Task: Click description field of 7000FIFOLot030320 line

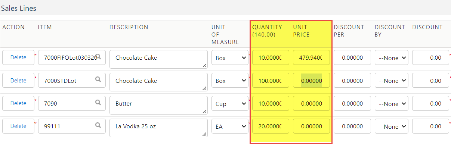Action: (x=158, y=59)
